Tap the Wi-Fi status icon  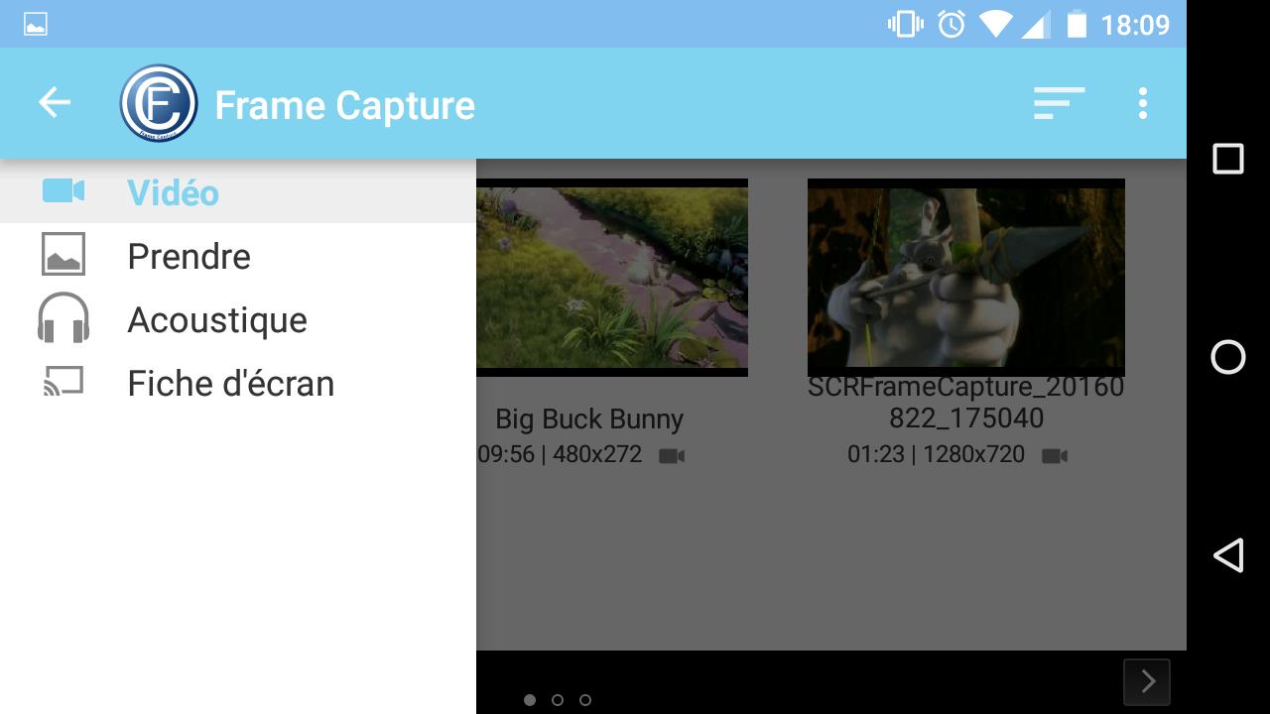tap(995, 24)
